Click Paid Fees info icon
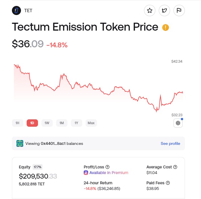This screenshot has width=201, height=199. [168, 183]
